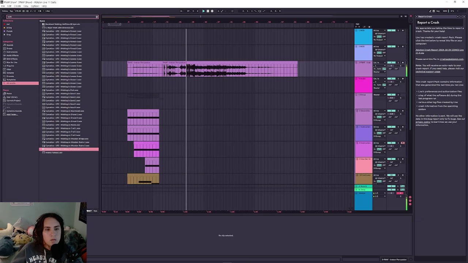Image resolution: width=468 pixels, height=263 pixels.
Task: Open Packs in Places
Action: [x=9, y=94]
